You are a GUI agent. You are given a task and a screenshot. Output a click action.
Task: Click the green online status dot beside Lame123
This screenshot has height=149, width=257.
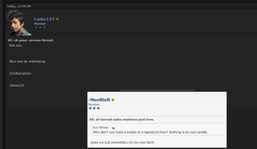pyautogui.click(x=57, y=19)
